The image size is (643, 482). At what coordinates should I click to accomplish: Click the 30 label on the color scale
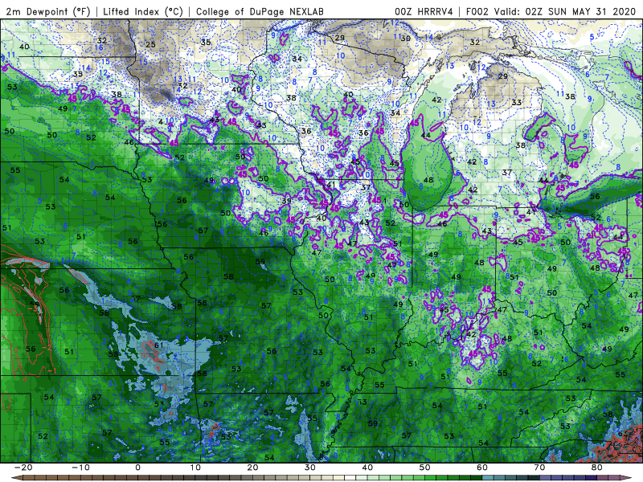pos(310,468)
